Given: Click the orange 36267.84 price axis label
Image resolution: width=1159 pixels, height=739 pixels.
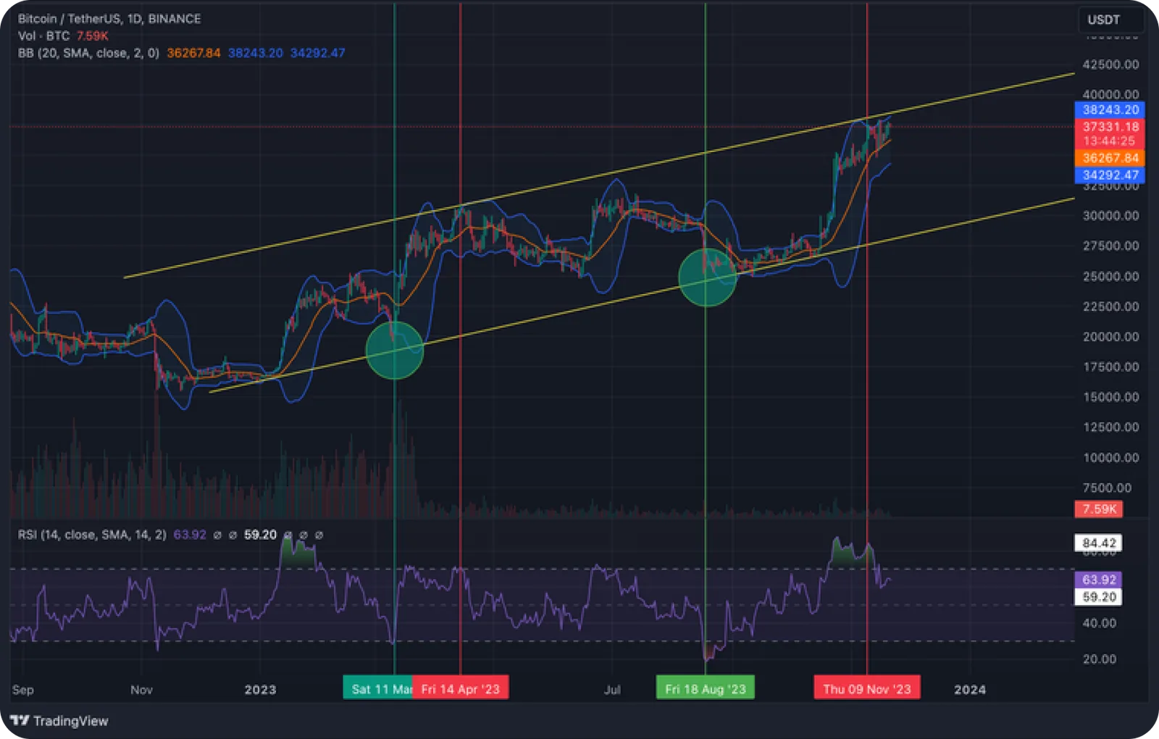Looking at the screenshot, I should [x=1110, y=158].
